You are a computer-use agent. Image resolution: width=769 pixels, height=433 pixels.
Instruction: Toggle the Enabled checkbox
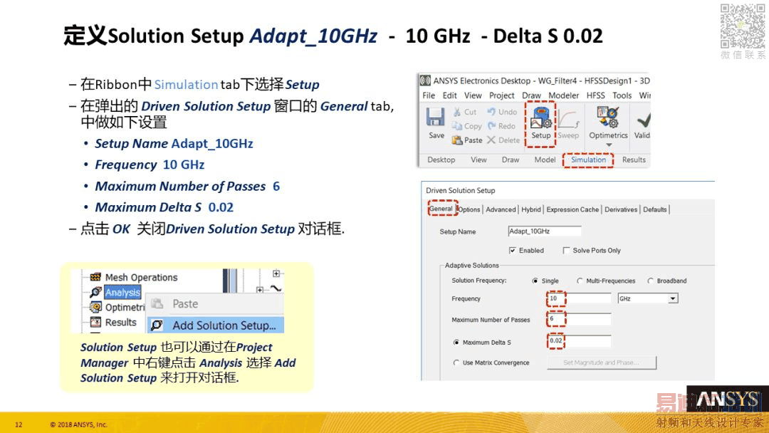click(x=513, y=251)
